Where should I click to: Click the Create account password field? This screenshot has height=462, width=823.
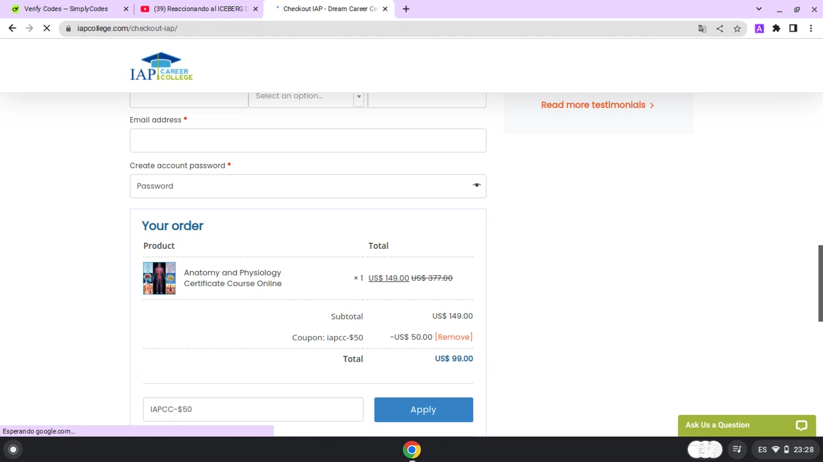point(308,186)
